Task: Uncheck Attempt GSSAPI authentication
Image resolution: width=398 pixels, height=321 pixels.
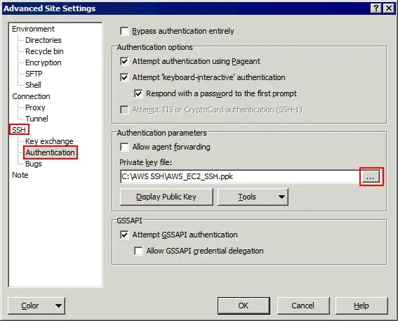Action: point(124,235)
